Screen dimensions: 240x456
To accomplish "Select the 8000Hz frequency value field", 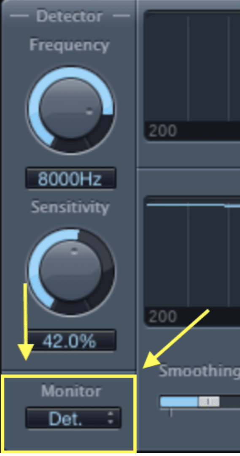I will click(70, 178).
